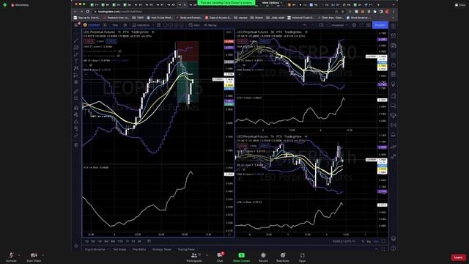
Task: Expand the Crypto Screener dropdown arrow
Action: coord(108,249)
